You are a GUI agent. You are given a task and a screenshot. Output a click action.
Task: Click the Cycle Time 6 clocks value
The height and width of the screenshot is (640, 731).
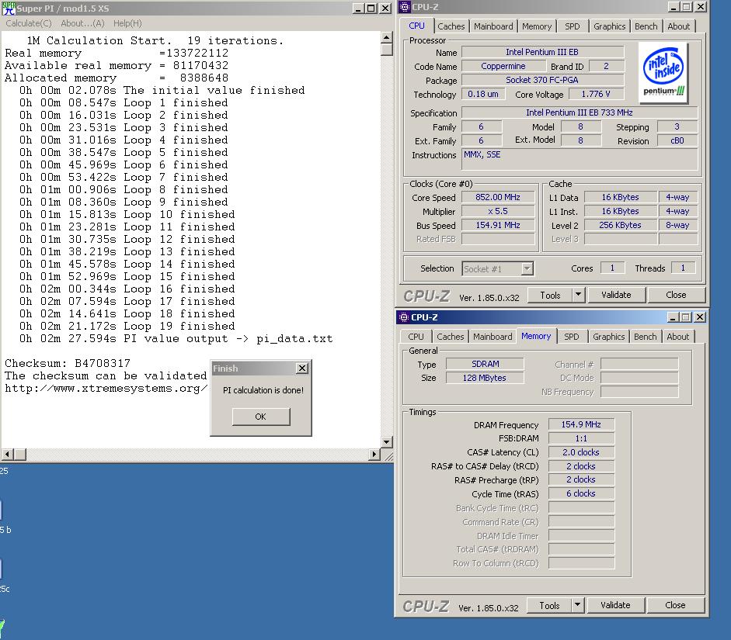click(x=581, y=493)
